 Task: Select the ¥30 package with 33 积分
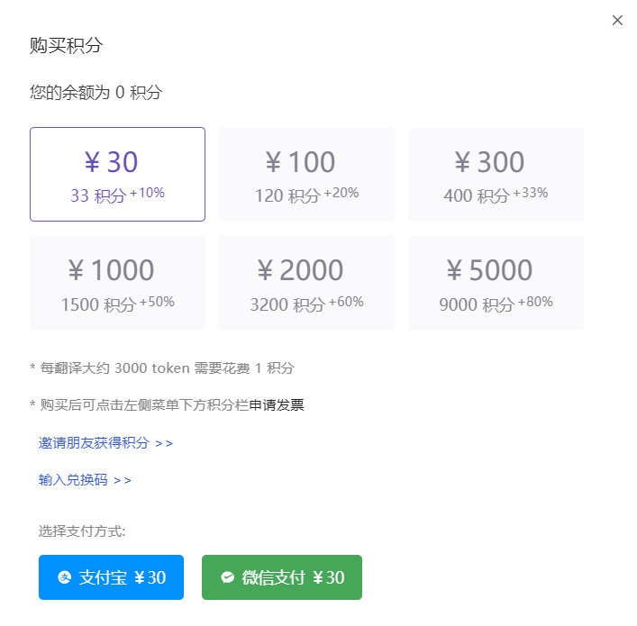[x=117, y=174]
